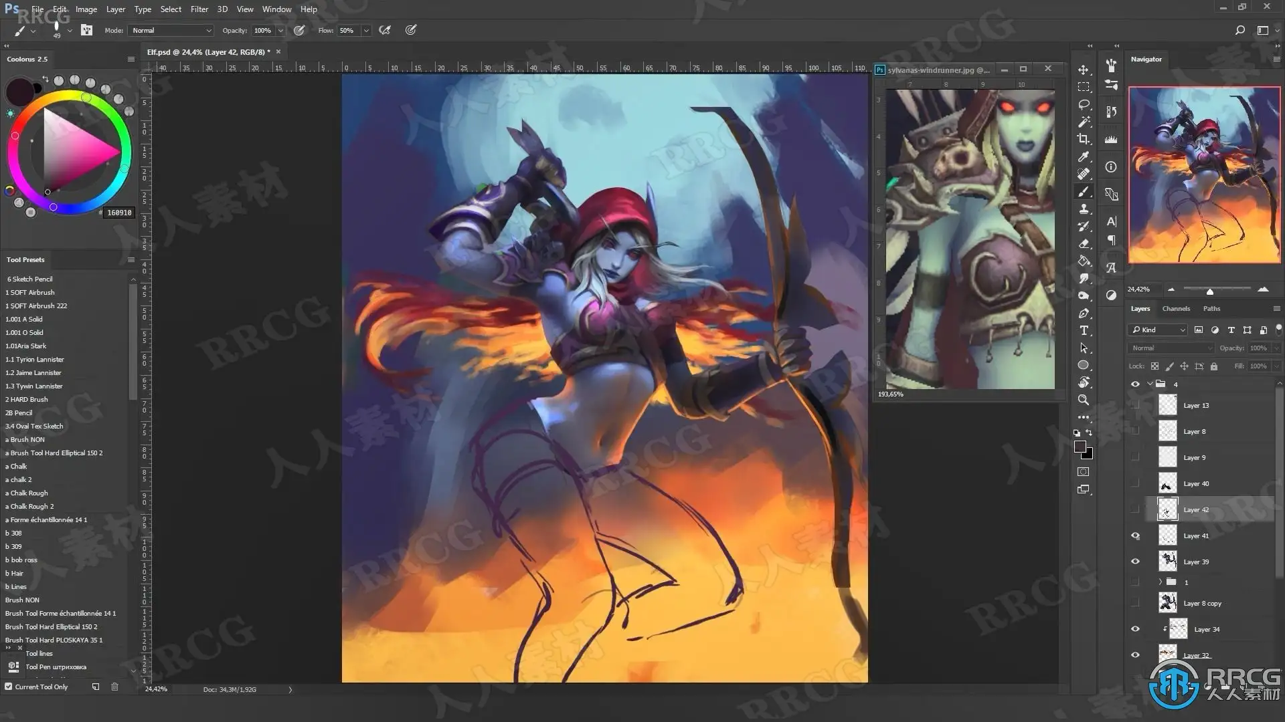Click the search icon in options bar
Screen dimensions: 1285x722
tap(1239, 30)
